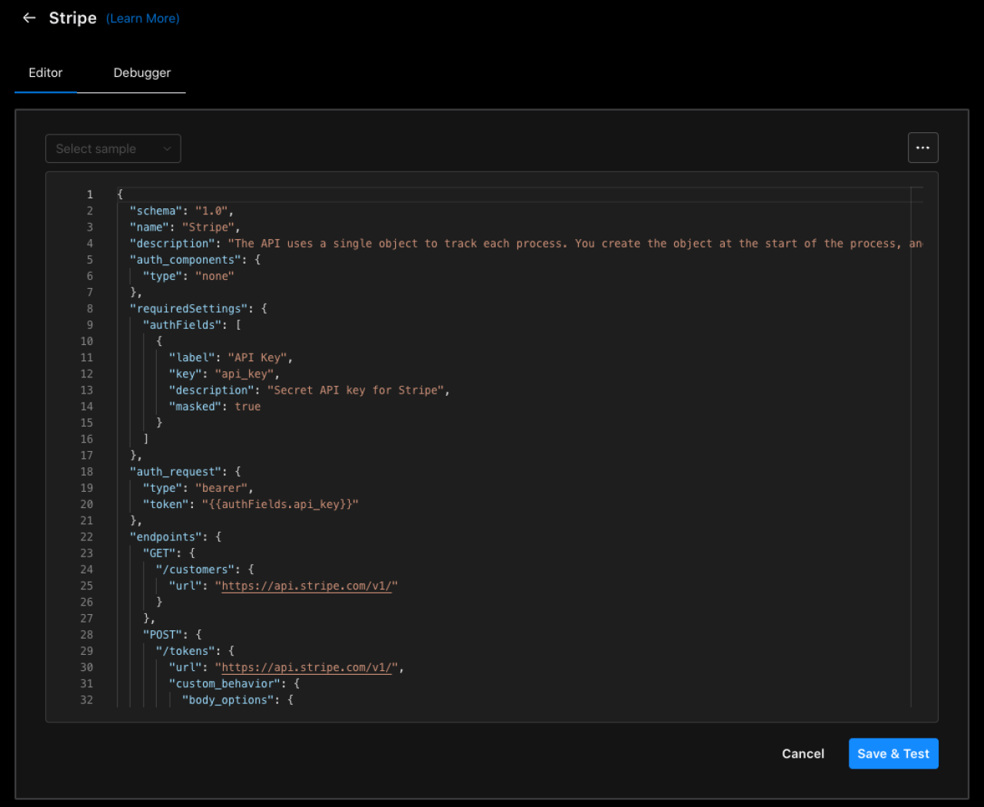
Task: Click the "none" value on line 6
Action: pyautogui.click(x=214, y=276)
